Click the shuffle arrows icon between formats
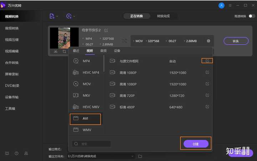 (x=125, y=41)
